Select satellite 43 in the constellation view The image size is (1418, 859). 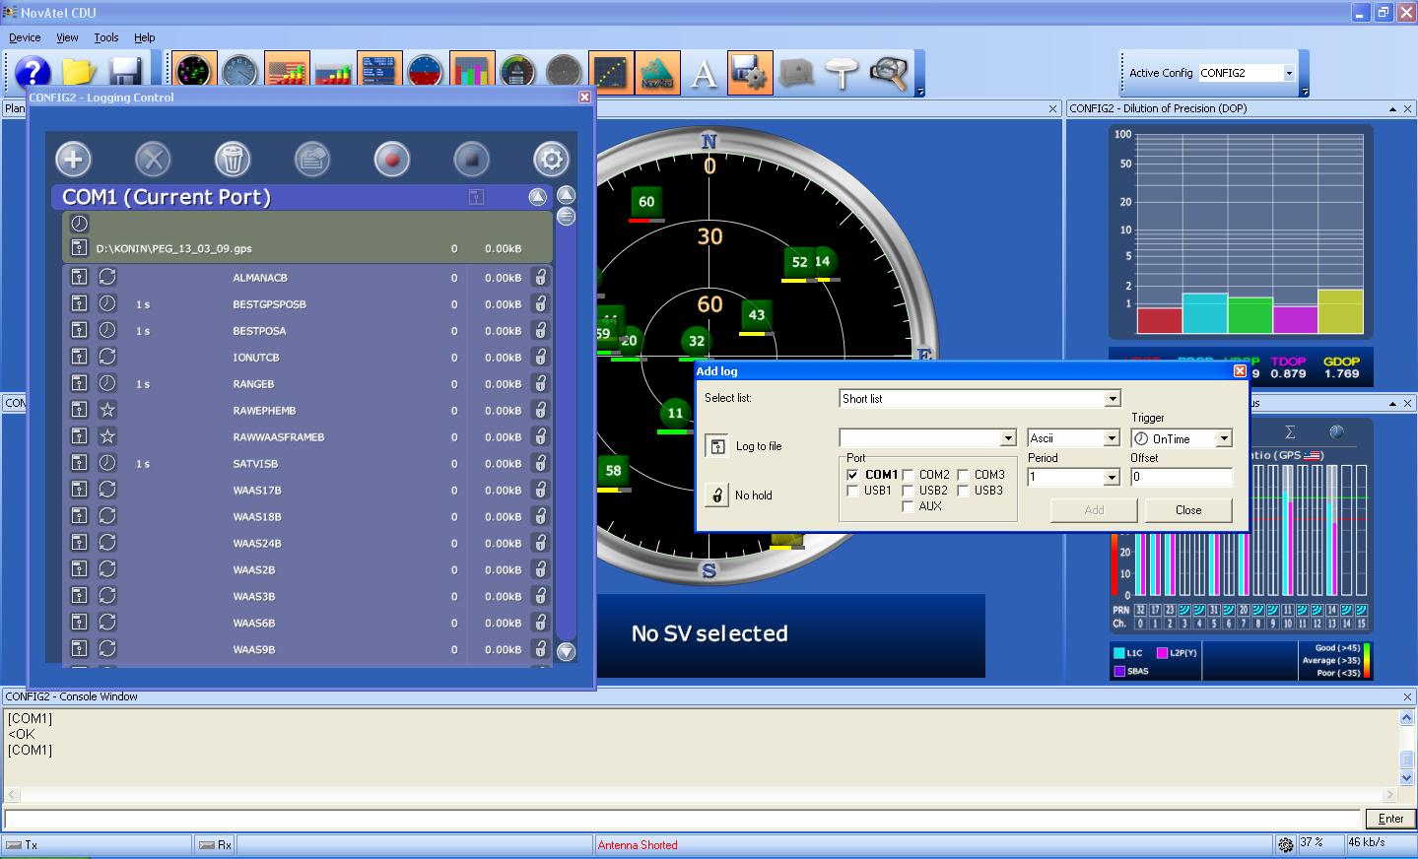(756, 316)
